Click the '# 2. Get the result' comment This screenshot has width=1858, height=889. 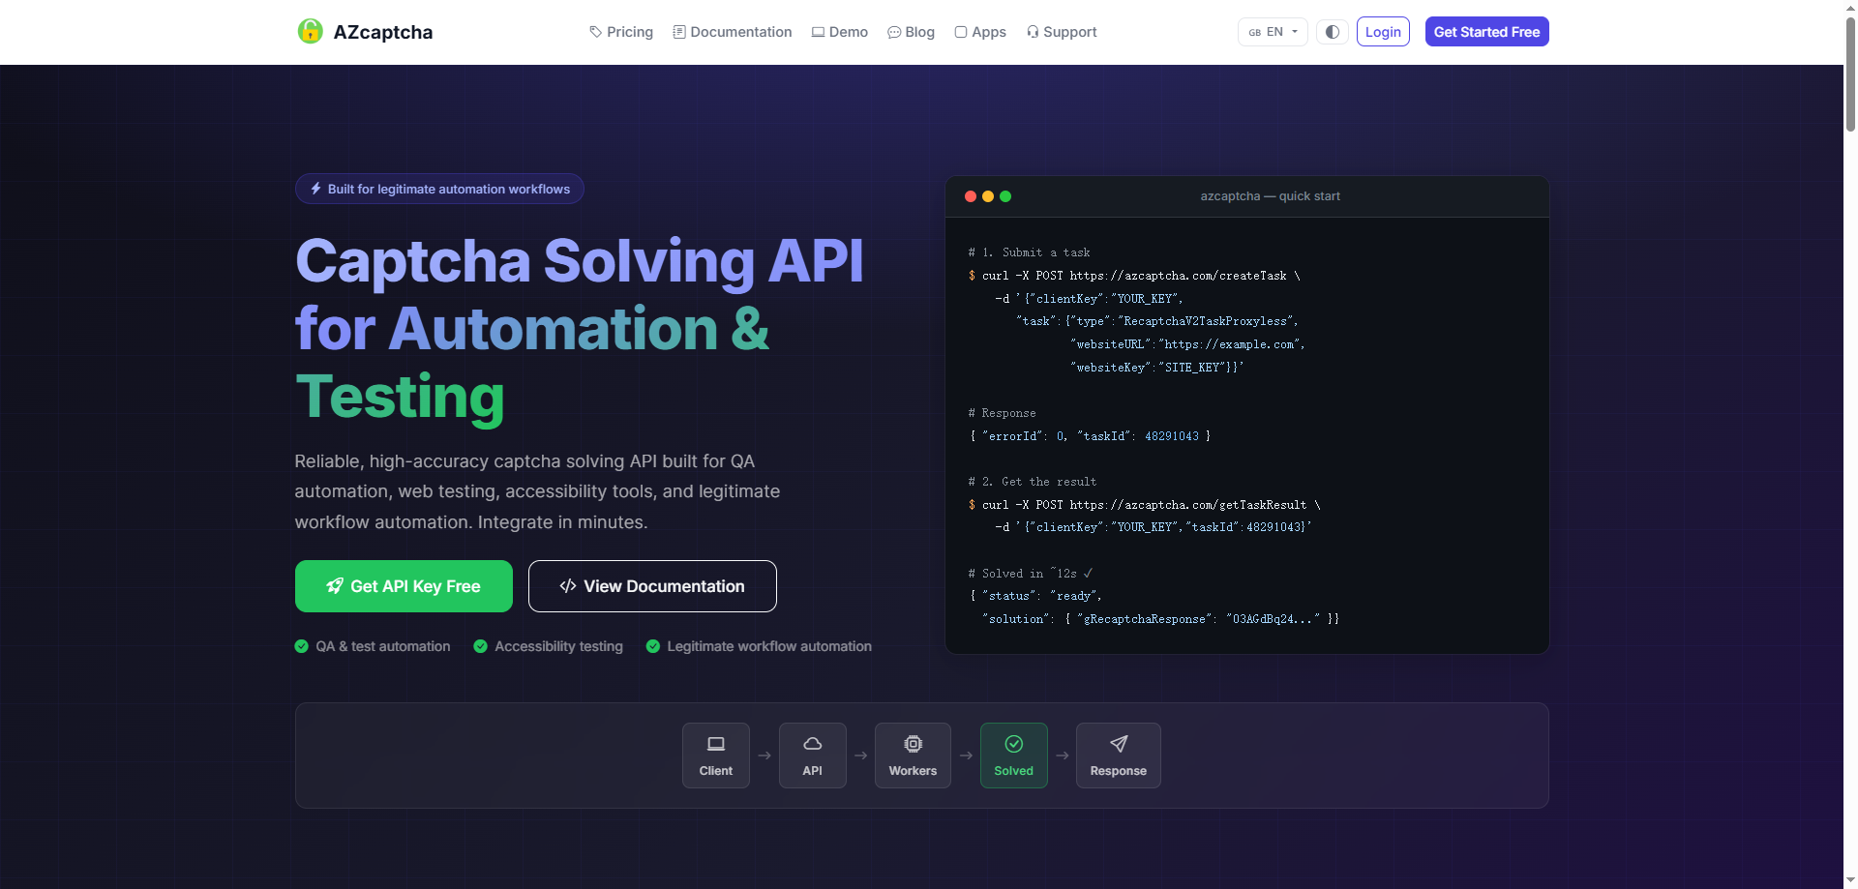(1033, 482)
